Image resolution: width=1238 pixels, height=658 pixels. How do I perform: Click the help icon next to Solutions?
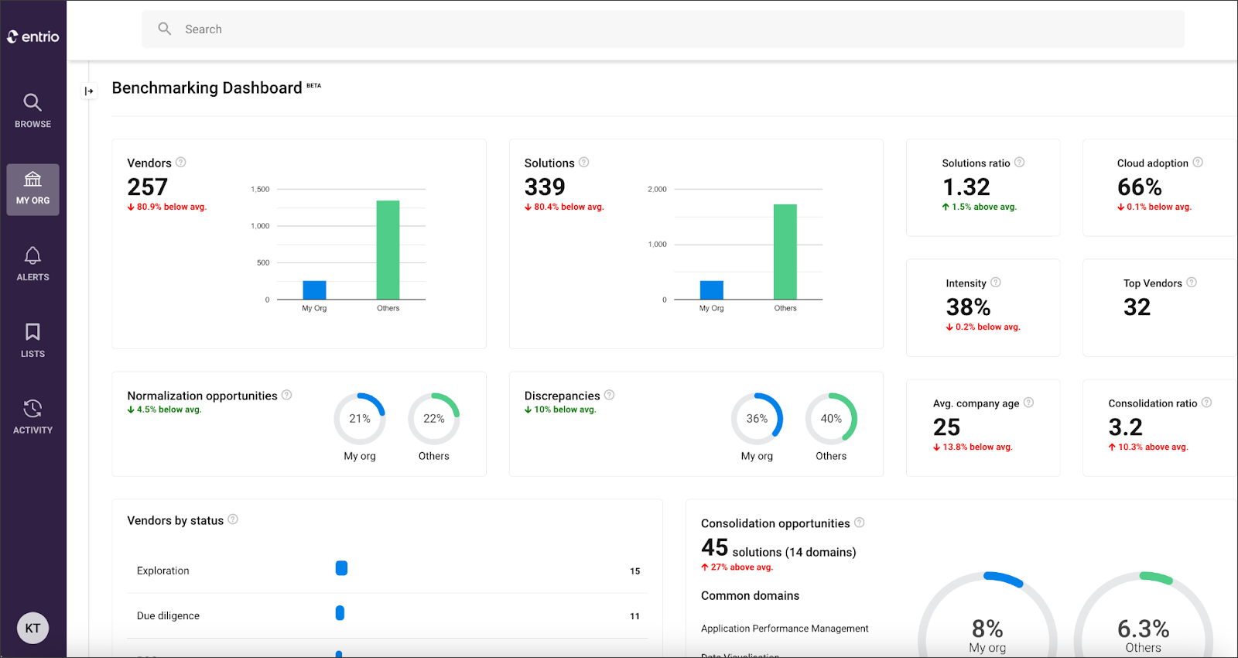click(584, 163)
